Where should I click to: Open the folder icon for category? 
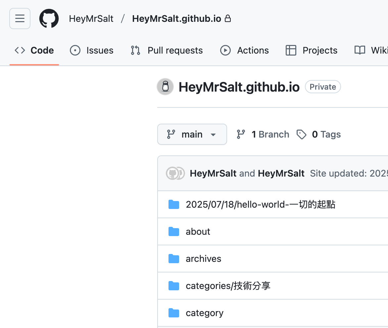click(174, 313)
